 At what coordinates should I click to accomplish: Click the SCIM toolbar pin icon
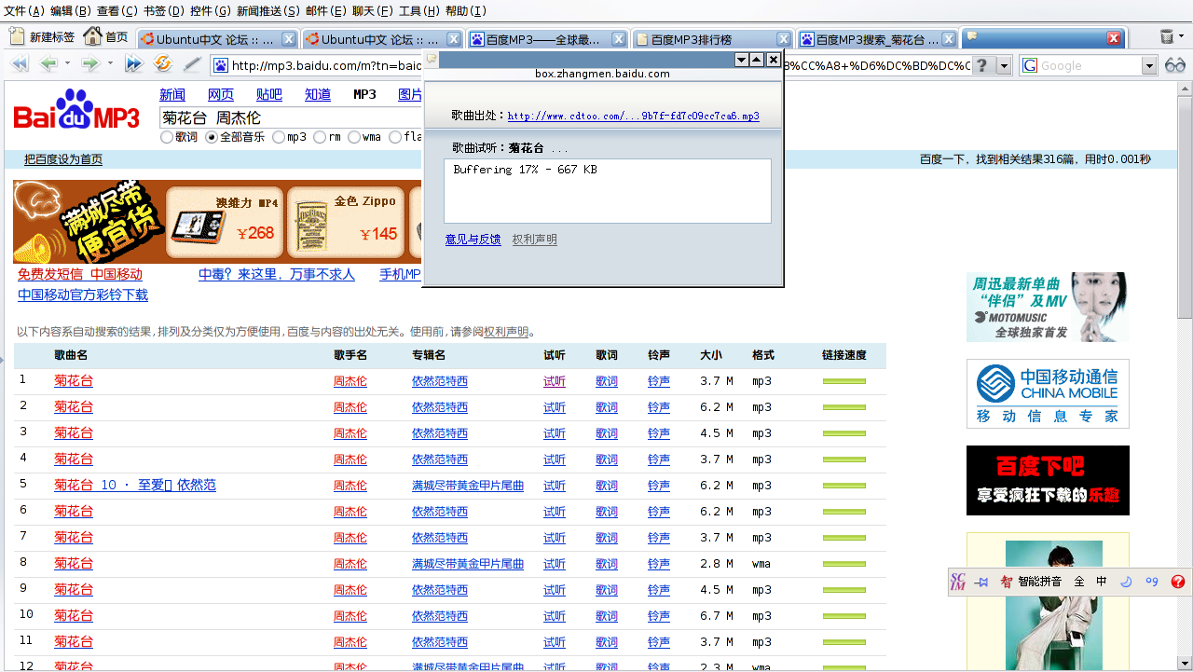point(981,582)
